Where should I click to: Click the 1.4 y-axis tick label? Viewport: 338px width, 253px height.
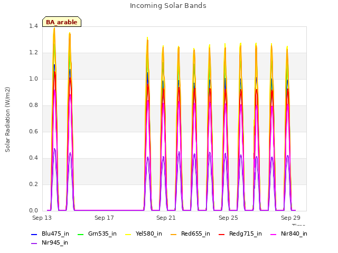33,26
